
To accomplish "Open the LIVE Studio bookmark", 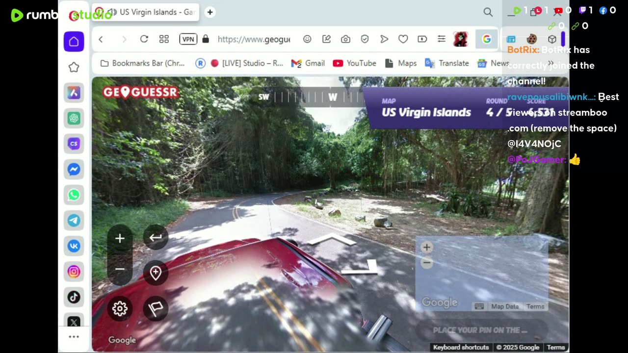I will click(247, 63).
